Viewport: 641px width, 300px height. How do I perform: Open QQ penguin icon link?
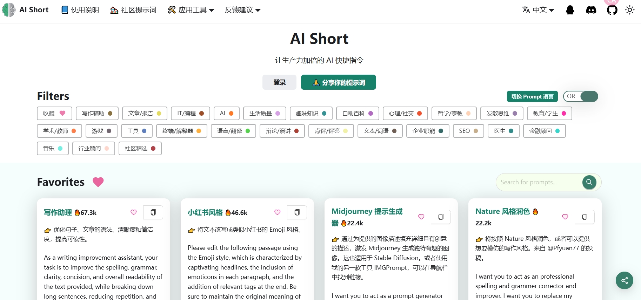(x=570, y=10)
